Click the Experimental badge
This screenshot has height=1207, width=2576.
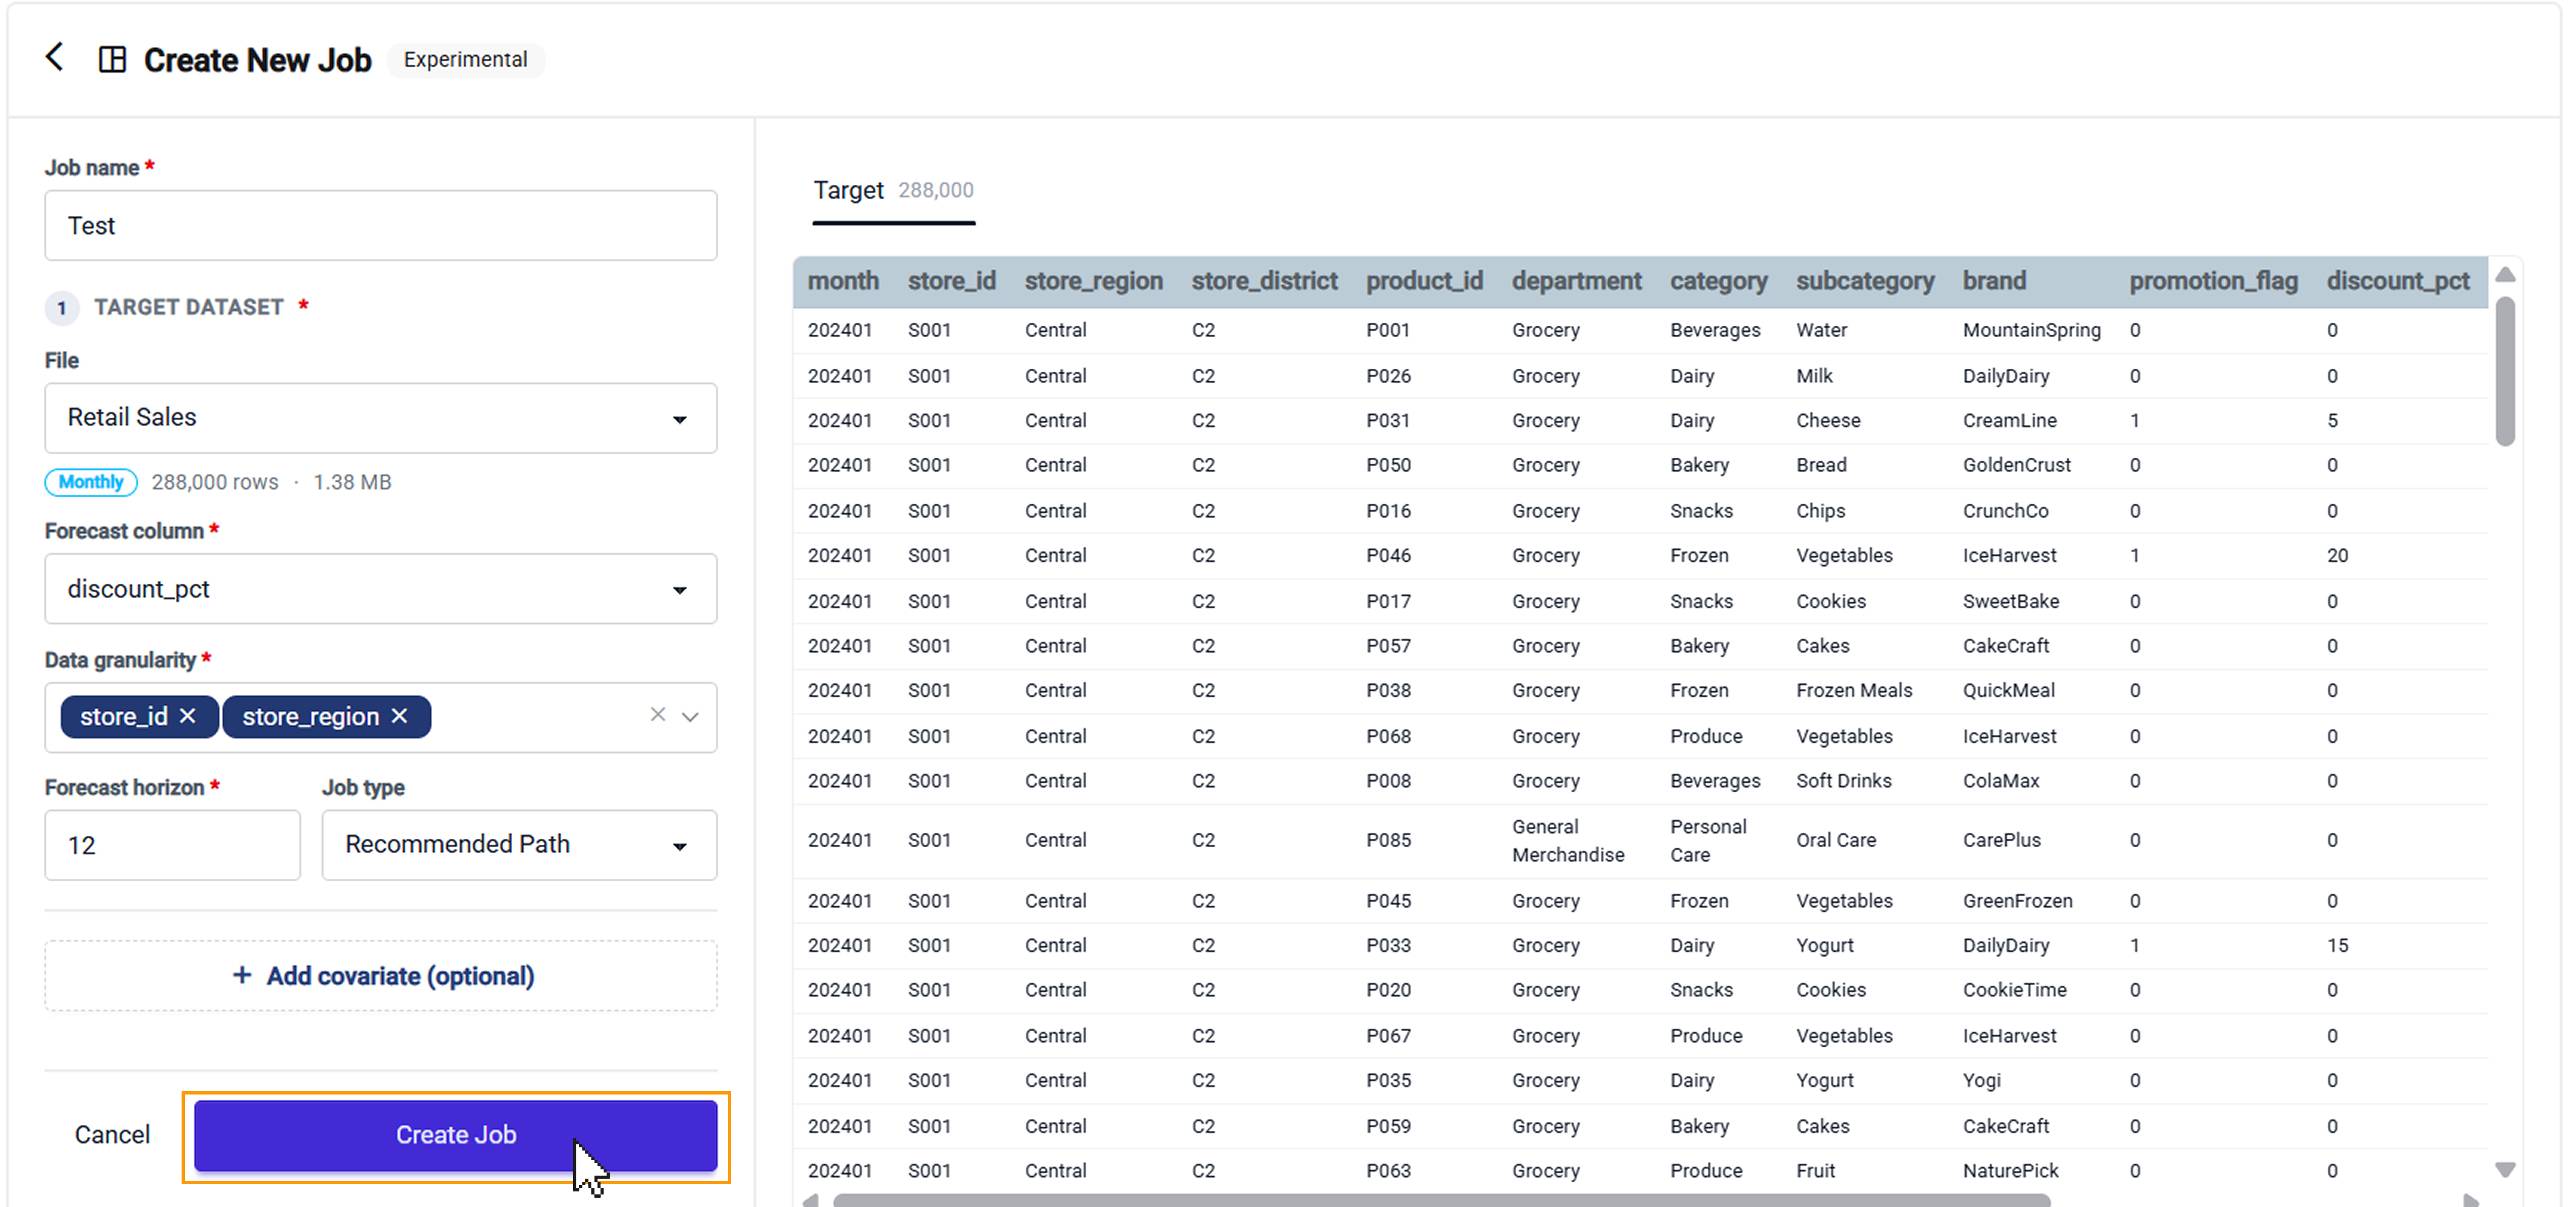coord(465,60)
